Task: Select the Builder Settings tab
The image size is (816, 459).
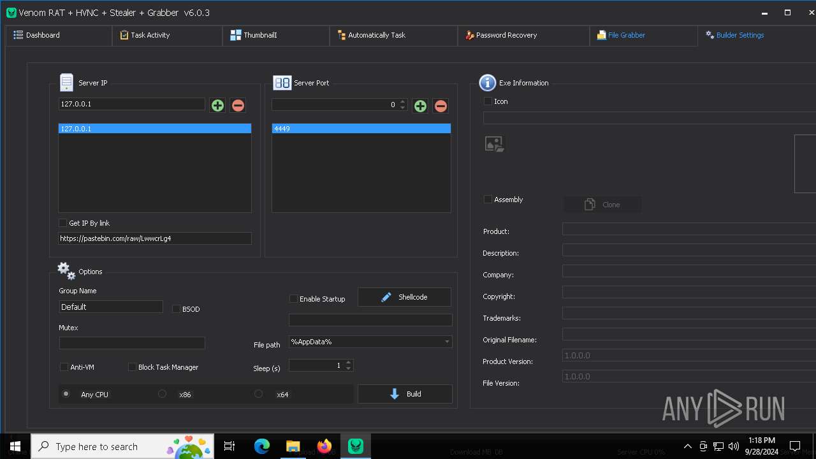Action: [x=756, y=35]
